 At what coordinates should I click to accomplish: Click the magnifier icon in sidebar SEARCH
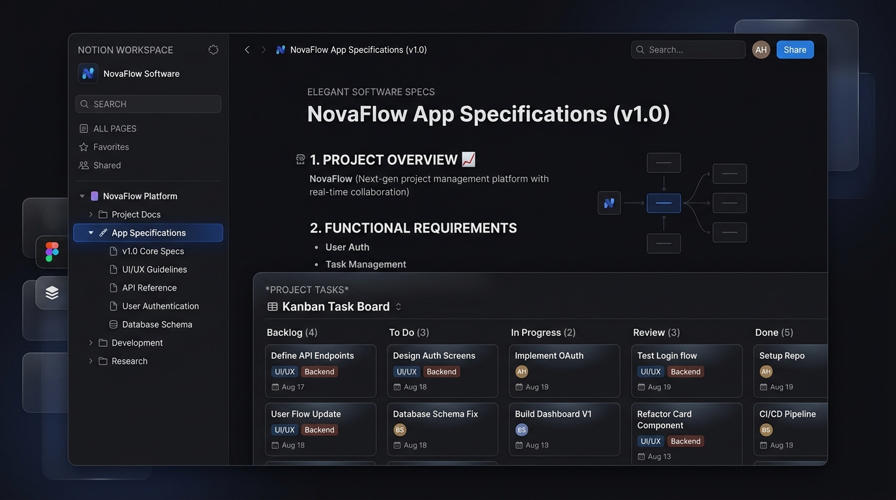click(85, 104)
